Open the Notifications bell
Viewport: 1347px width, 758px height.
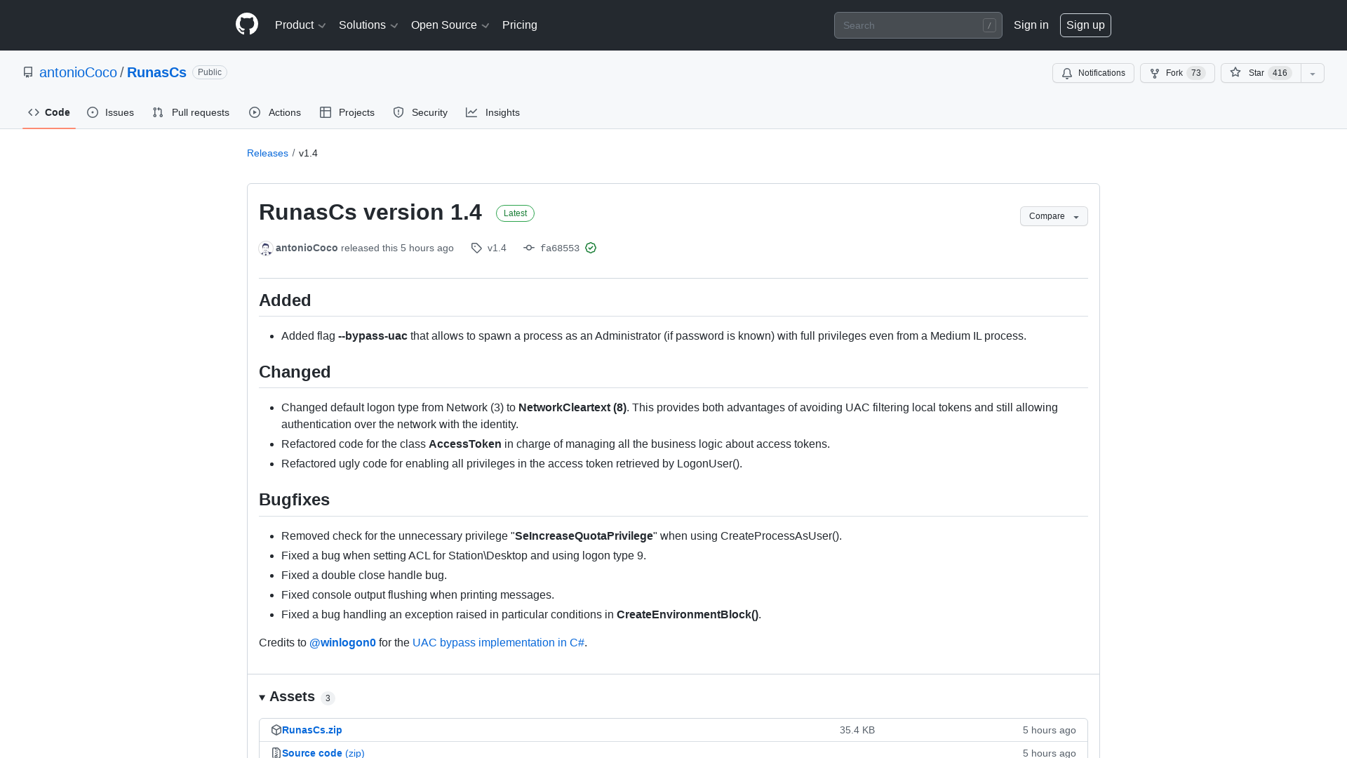click(1067, 73)
